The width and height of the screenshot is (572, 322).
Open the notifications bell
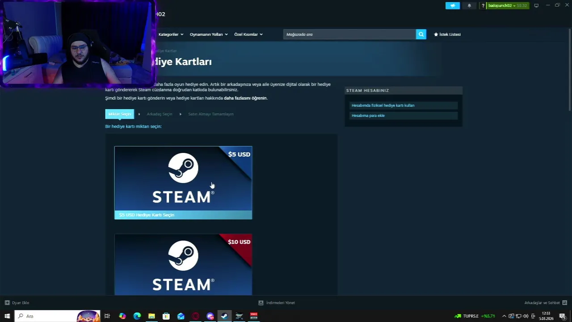point(469,5)
